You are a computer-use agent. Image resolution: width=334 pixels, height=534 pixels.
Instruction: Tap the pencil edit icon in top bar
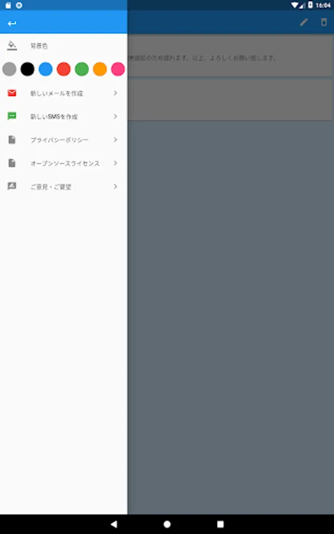304,23
